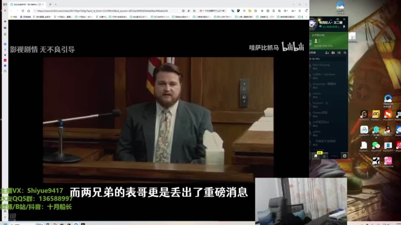Image resolution: width=401 pixels, height=225 pixels.
Task: Open game client notifications bell
Action: coord(344,27)
